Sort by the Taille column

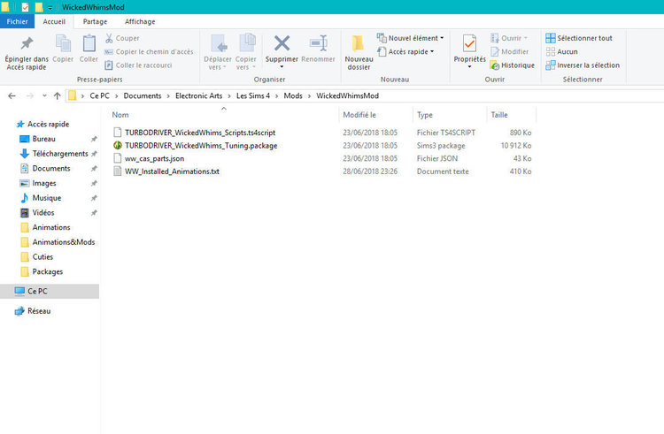pos(499,115)
